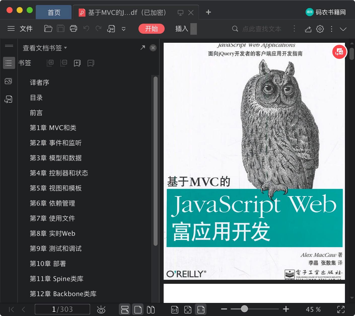Print the document with printer icon
Screen dimensions: 355x316
74,29
